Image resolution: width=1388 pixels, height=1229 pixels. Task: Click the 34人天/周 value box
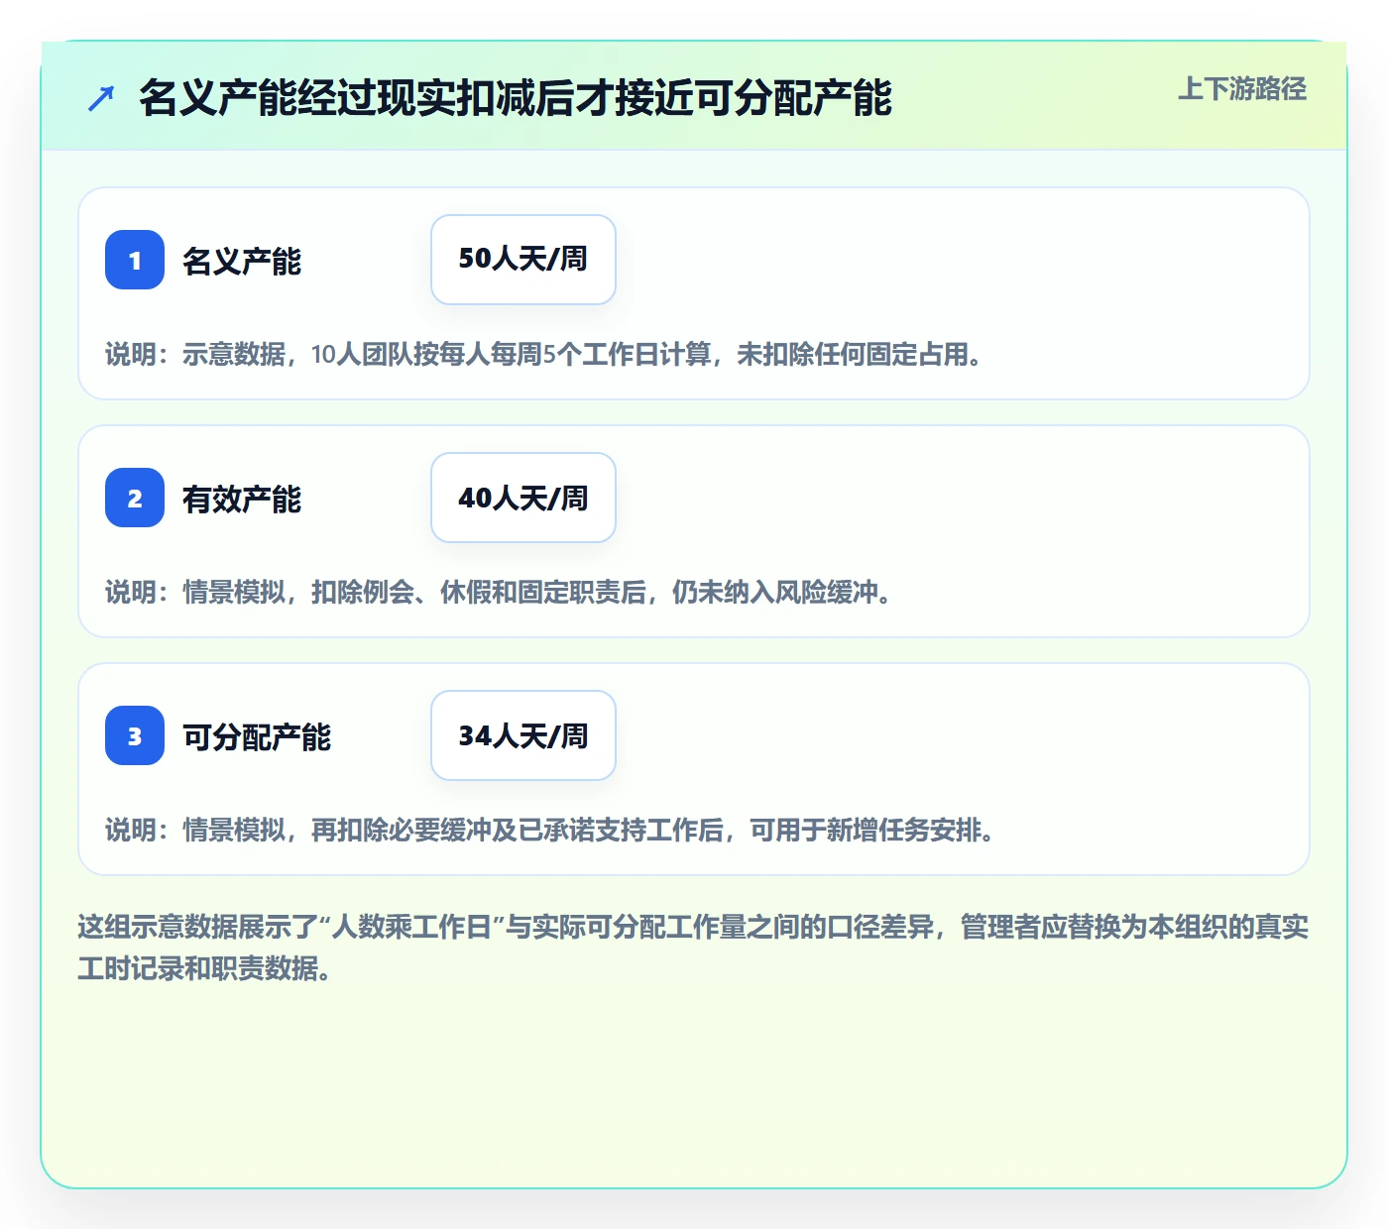(x=523, y=735)
